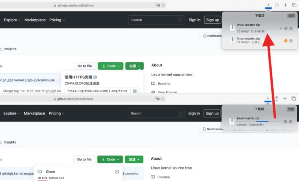Screen dimensions: 299x182
Task: Reload page from lower address bar
Action: coord(163,99)
